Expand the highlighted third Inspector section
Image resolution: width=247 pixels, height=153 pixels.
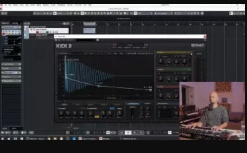(11, 73)
